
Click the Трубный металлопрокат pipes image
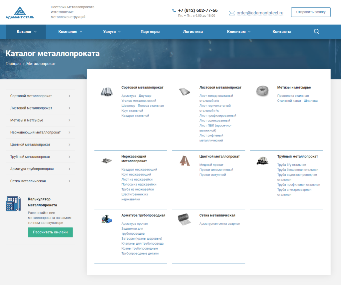click(262, 161)
